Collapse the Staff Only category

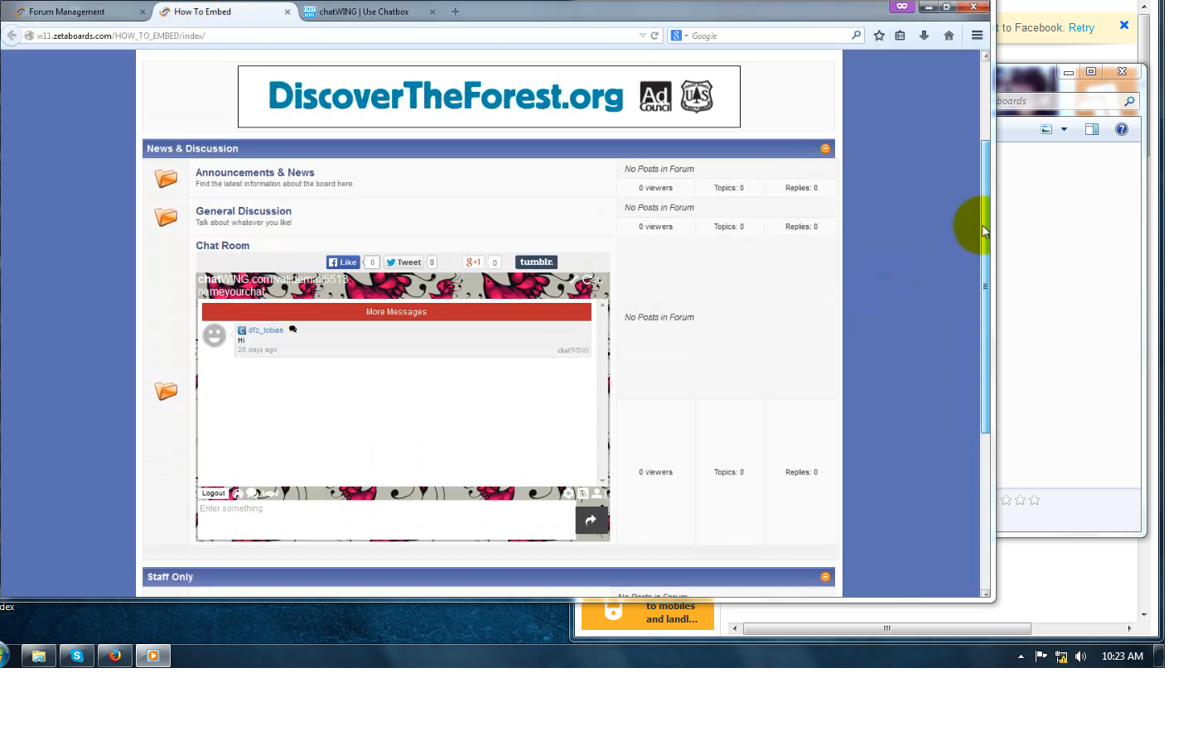(825, 577)
